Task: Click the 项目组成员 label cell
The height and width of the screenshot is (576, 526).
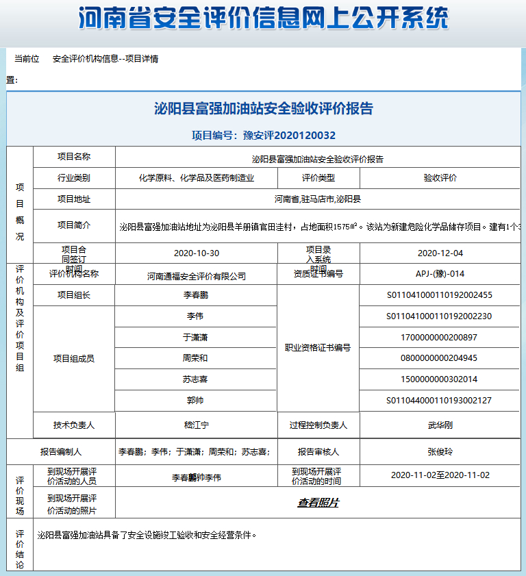Action: [x=74, y=359]
